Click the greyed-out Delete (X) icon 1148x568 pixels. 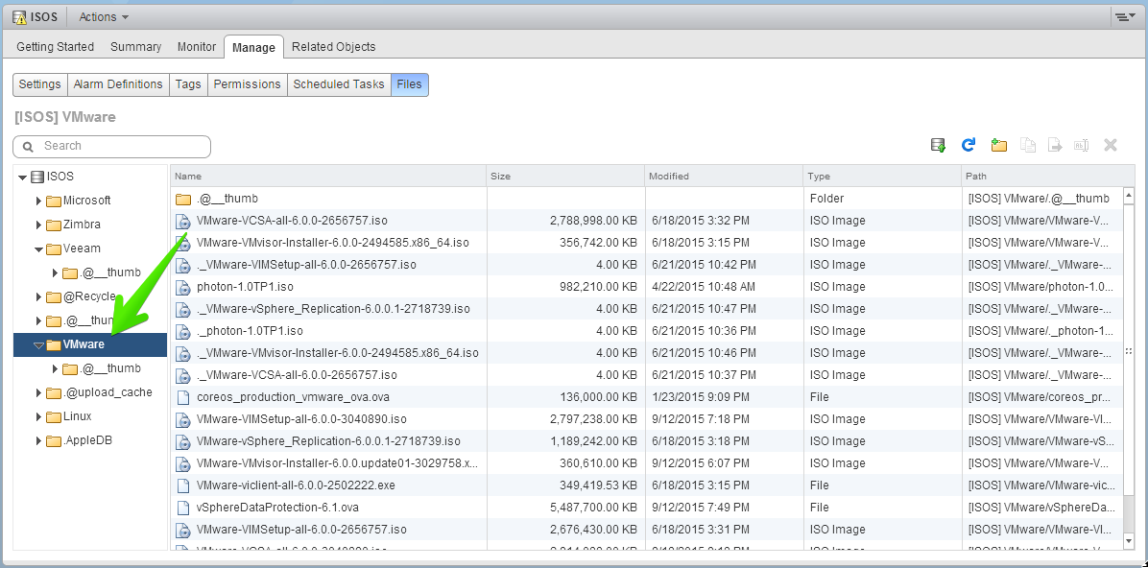tap(1110, 145)
